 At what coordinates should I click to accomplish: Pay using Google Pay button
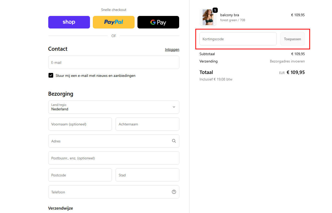[x=158, y=22]
